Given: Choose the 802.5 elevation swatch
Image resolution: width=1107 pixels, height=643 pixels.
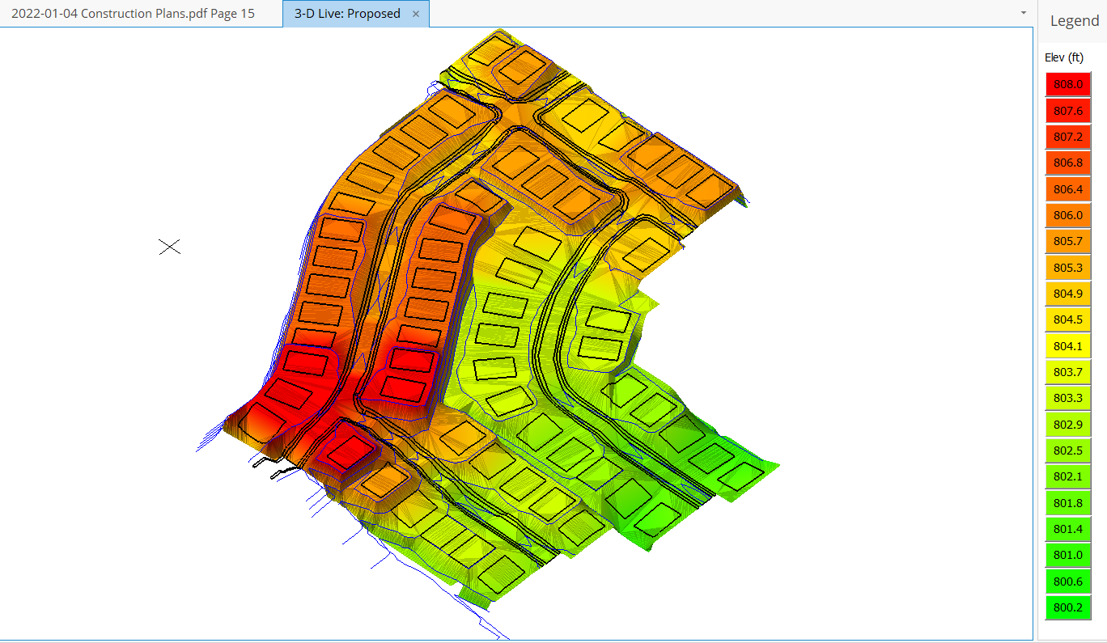Looking at the screenshot, I should (1068, 451).
